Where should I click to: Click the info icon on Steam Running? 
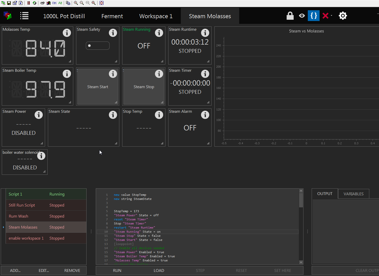tap(159, 33)
